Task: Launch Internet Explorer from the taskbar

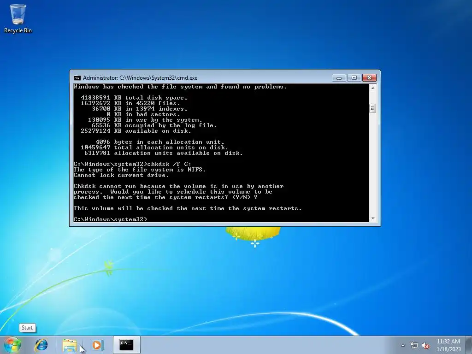Action: [41, 345]
